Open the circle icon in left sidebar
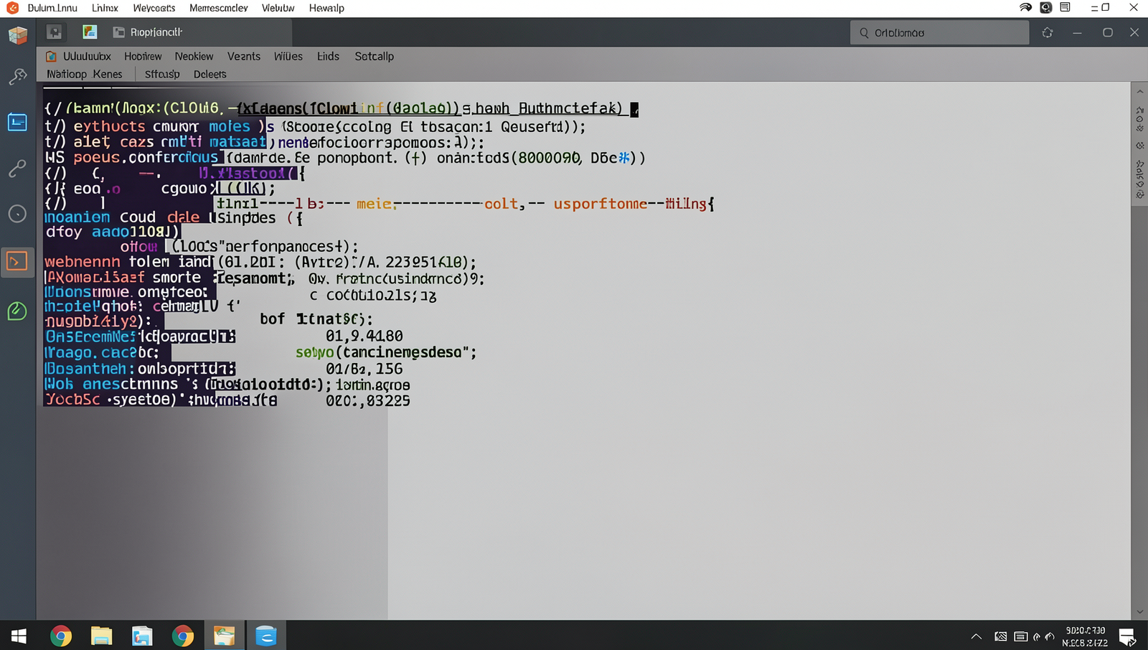The width and height of the screenshot is (1148, 650). coord(17,214)
